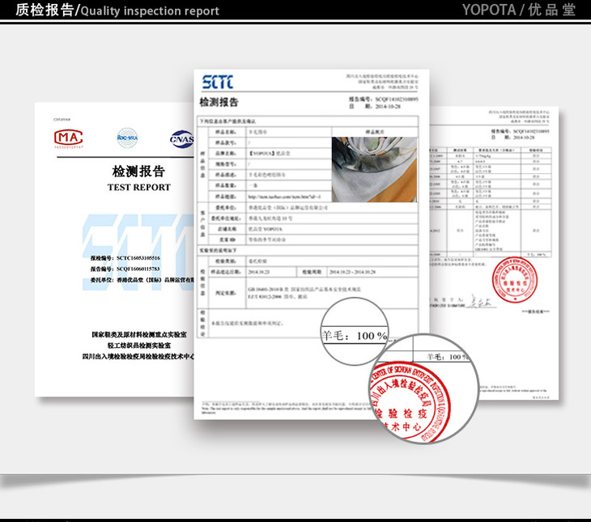Click the Quality inspection report subtitle
Viewport: 591px width, 522px height.
(x=150, y=11)
